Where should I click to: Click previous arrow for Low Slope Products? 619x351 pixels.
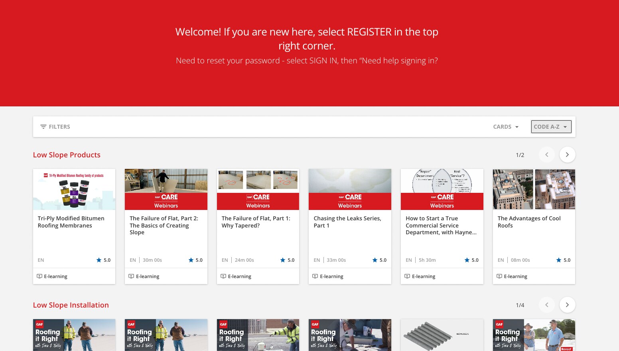pyautogui.click(x=547, y=155)
